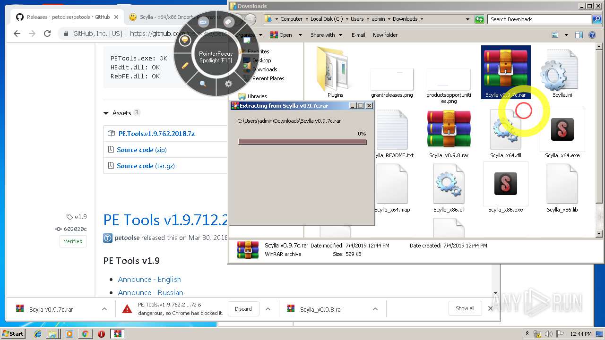
Task: Click WinRAR taskbar button
Action: [x=118, y=334]
